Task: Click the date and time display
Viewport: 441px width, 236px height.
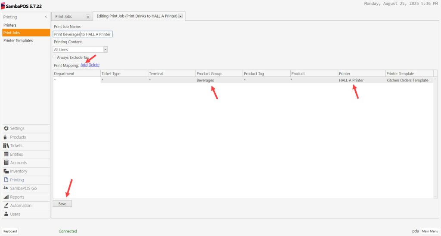Action: coord(401,3)
